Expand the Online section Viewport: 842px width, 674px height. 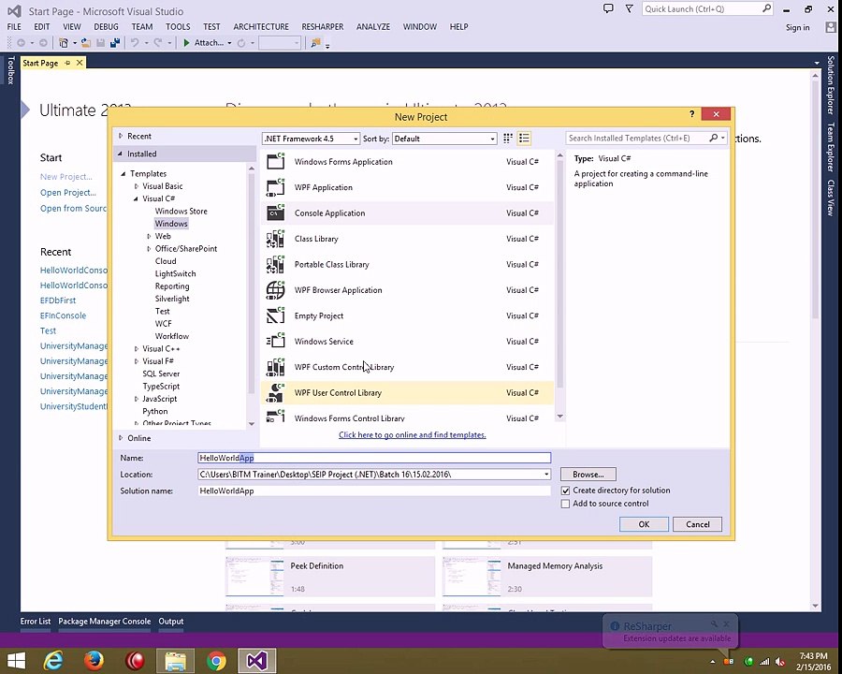point(121,438)
